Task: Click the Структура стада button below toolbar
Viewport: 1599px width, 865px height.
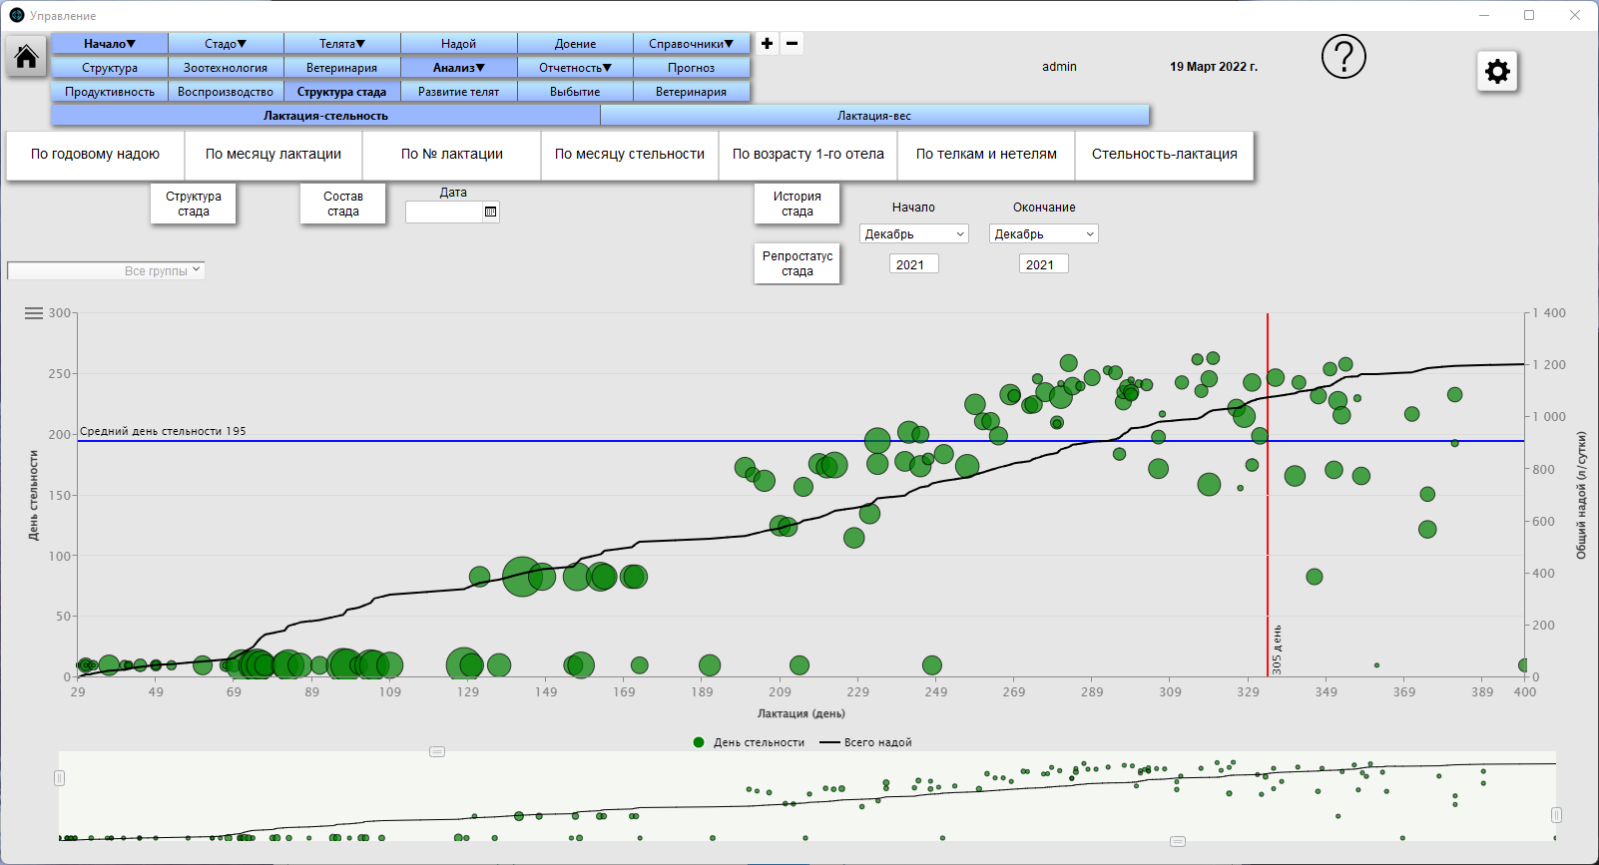Action: [x=194, y=204]
